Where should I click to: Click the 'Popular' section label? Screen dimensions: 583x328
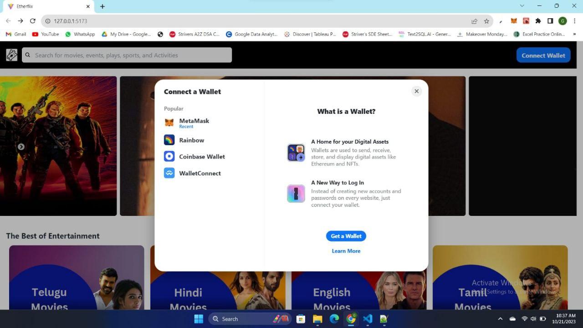click(x=174, y=108)
